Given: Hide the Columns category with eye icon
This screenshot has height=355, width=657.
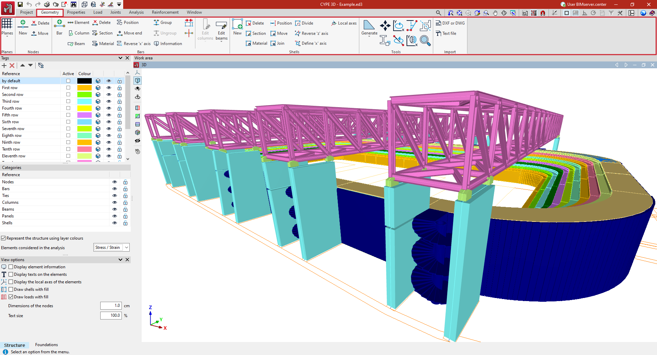Looking at the screenshot, I should (115, 202).
